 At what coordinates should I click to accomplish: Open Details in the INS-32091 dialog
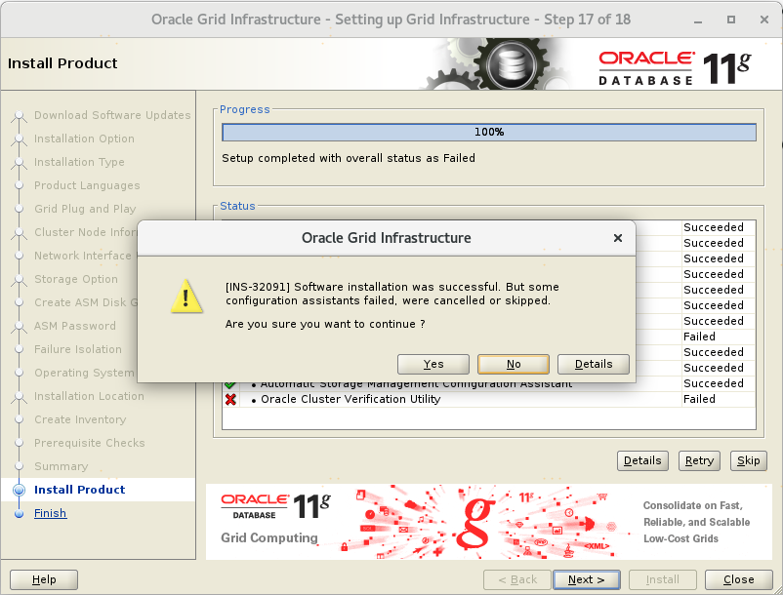[593, 364]
